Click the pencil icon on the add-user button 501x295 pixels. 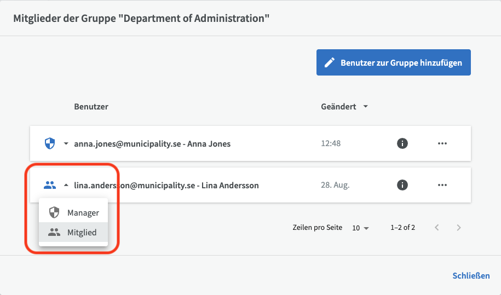329,62
